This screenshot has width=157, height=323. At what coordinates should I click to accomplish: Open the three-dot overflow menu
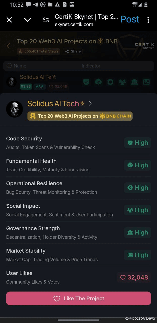pyautogui.click(x=148, y=20)
